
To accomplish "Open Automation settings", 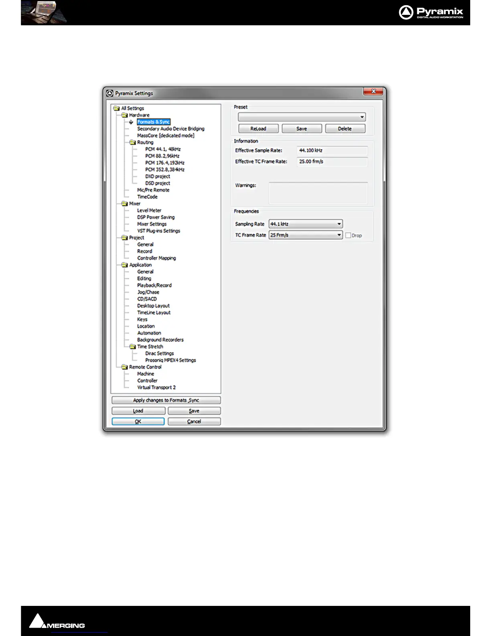I will (149, 334).
